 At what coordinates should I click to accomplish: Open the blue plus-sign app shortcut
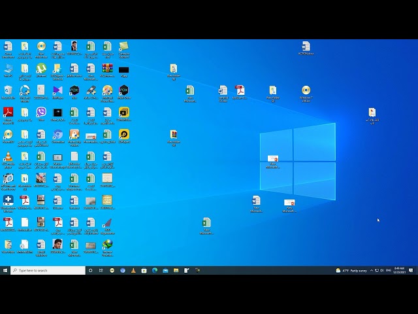click(8, 203)
